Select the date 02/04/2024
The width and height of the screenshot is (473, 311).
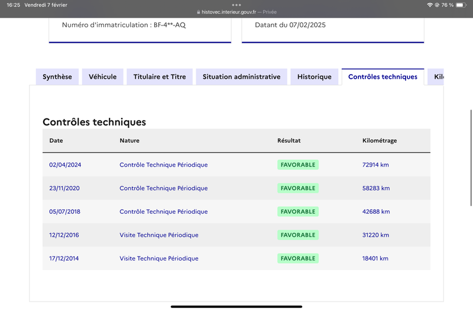[x=65, y=165]
